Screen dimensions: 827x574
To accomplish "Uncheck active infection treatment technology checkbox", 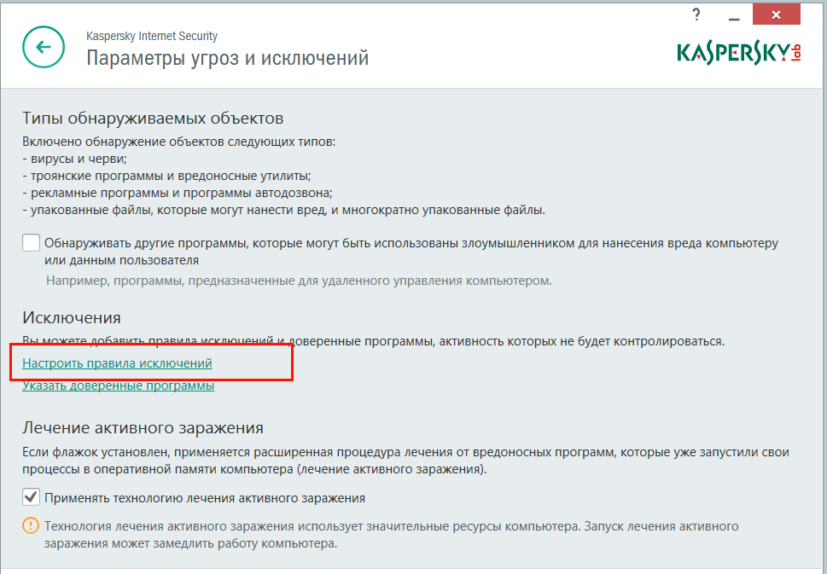I will pyautogui.click(x=31, y=497).
